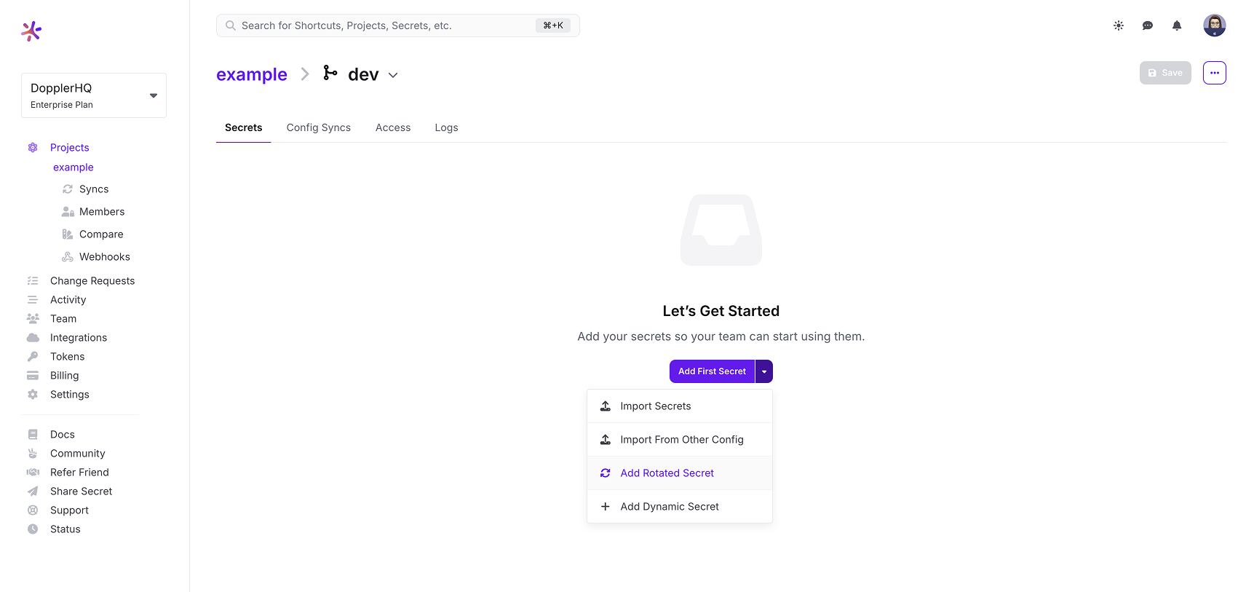Click the Integrations cloud icon
This screenshot has height=592, width=1246.
coord(33,338)
